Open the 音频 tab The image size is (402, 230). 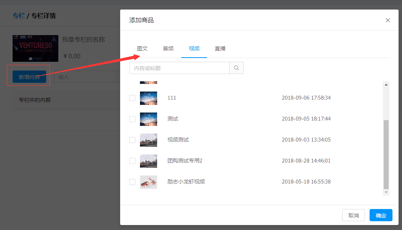(x=168, y=49)
